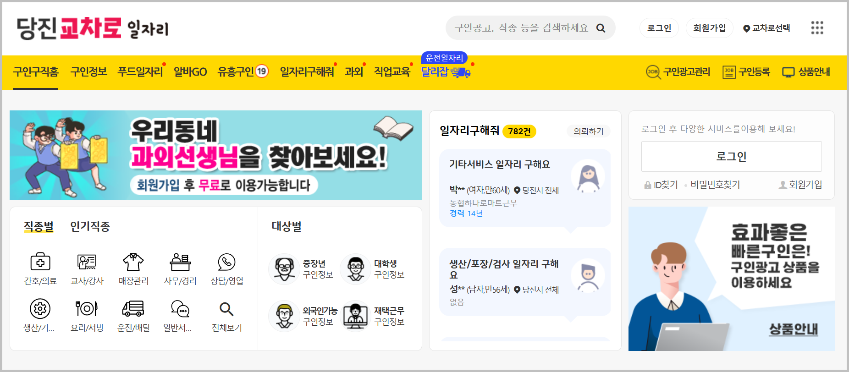Viewport: 849px width, 372px height.
Task: Click the 전체보기 magnifier icon
Action: tap(226, 309)
